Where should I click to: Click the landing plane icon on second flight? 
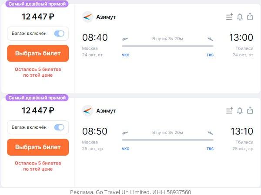211,132
